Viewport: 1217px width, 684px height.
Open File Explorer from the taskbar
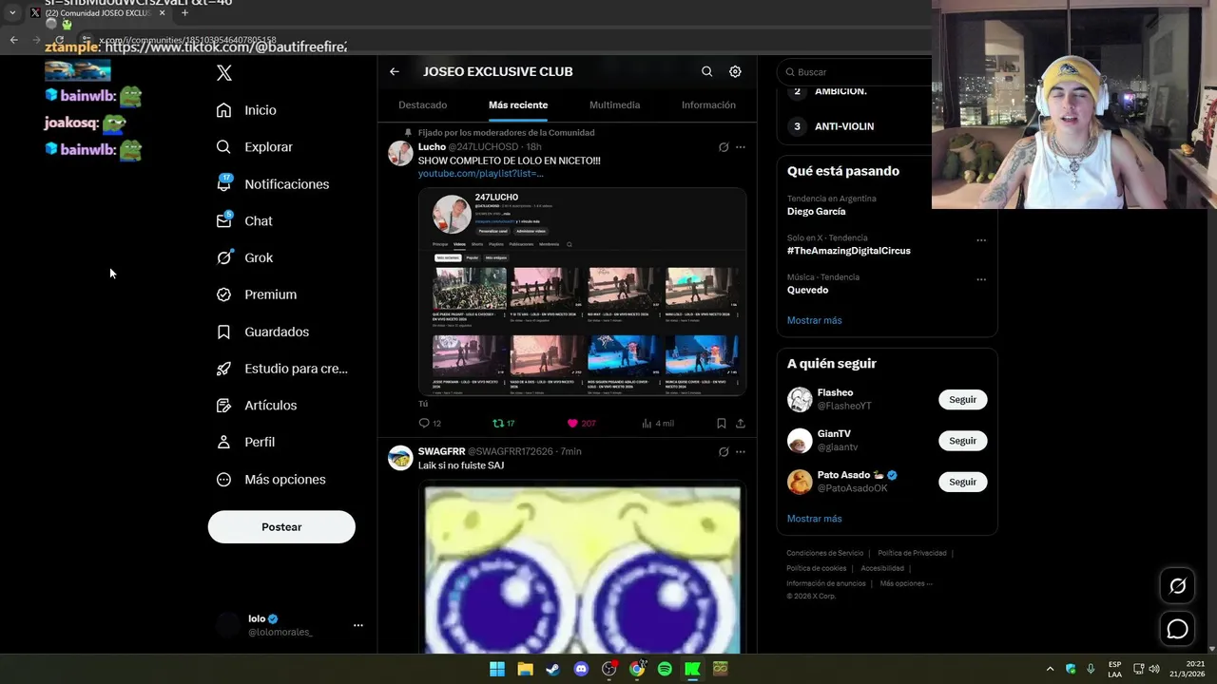[x=525, y=669]
